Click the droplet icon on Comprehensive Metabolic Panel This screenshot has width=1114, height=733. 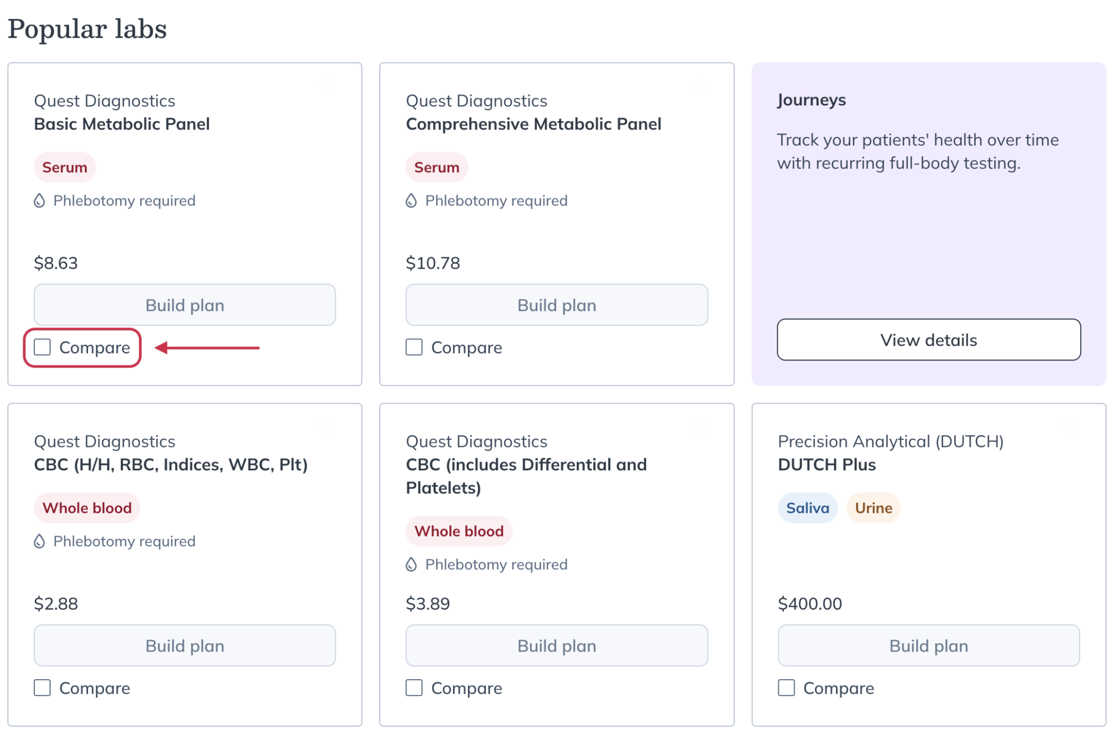[x=411, y=201]
